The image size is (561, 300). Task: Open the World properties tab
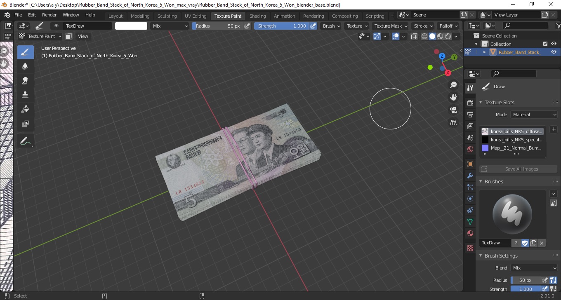470,149
